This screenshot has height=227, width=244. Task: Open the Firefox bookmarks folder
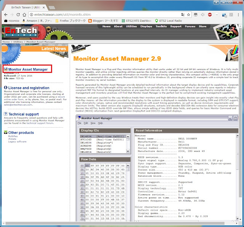[71, 21]
